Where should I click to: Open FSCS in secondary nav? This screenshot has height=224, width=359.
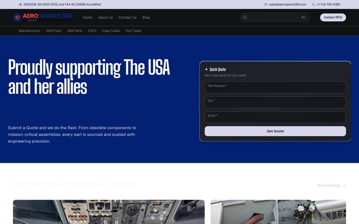[x=92, y=31]
